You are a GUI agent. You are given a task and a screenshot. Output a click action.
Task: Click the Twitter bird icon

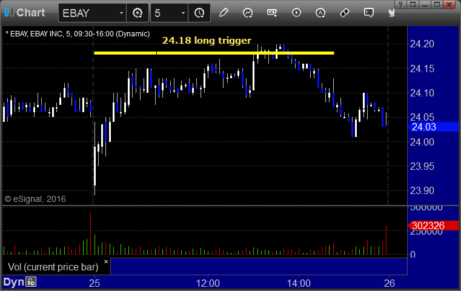click(391, 13)
